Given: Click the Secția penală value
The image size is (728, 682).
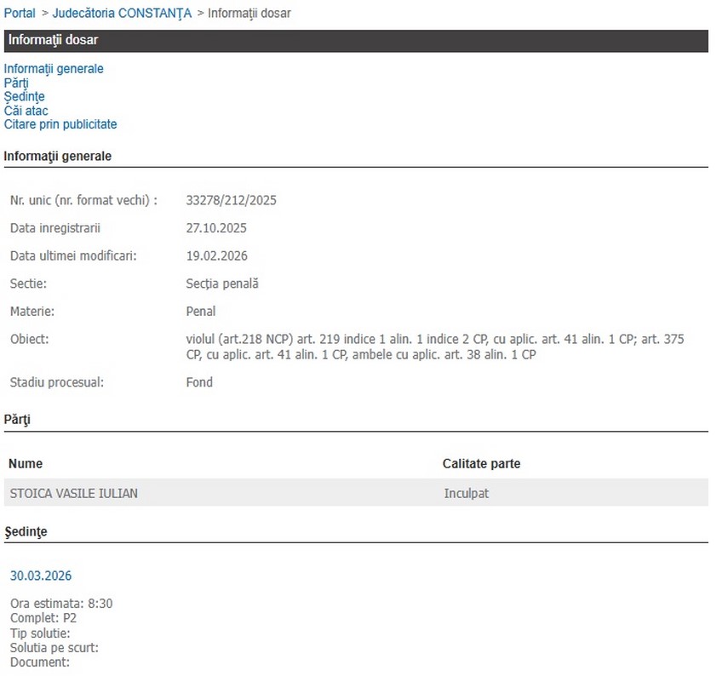Looking at the screenshot, I should (221, 284).
